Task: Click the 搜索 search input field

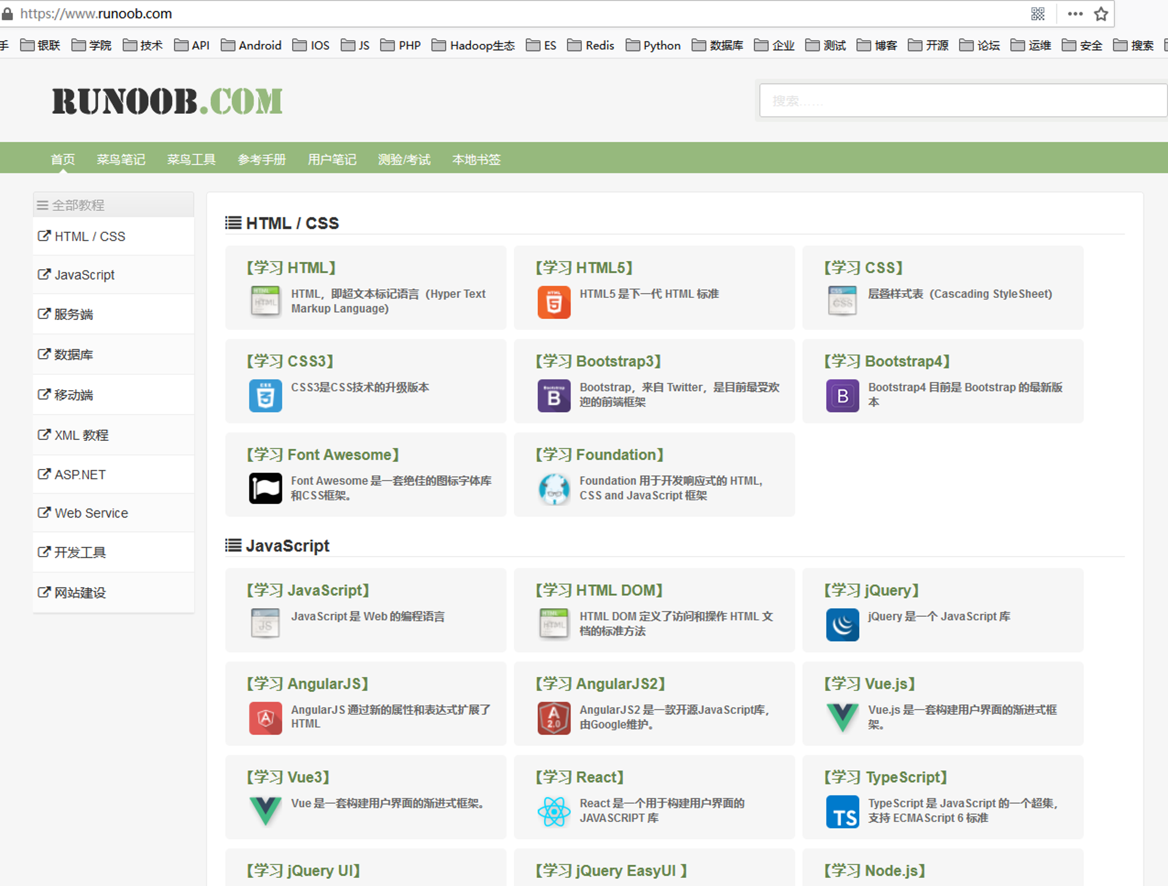Action: click(x=964, y=100)
